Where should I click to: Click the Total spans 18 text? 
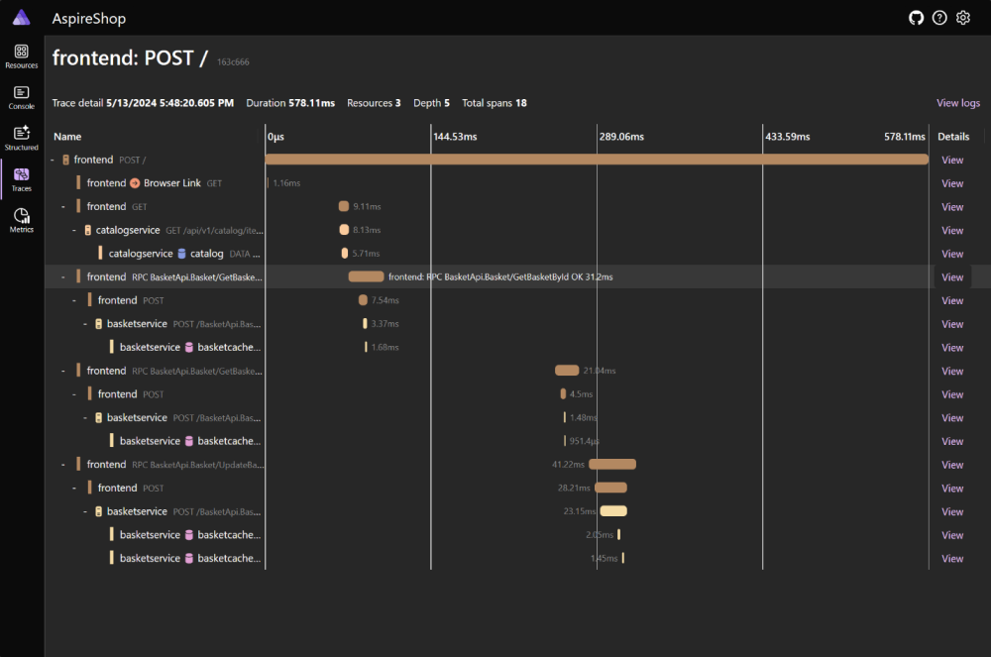click(495, 103)
